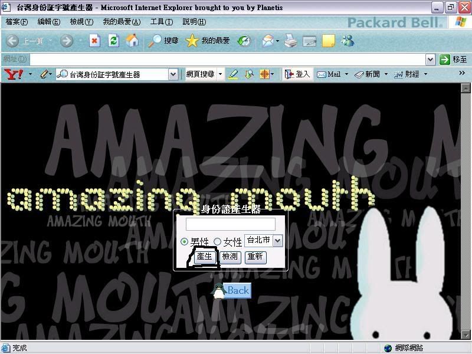Open the 工具(T) menu

pyautogui.click(x=161, y=22)
